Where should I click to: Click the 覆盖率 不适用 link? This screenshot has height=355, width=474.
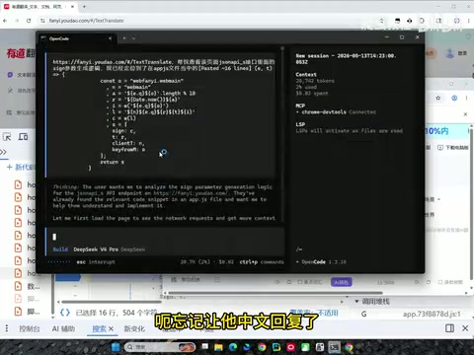point(314,313)
